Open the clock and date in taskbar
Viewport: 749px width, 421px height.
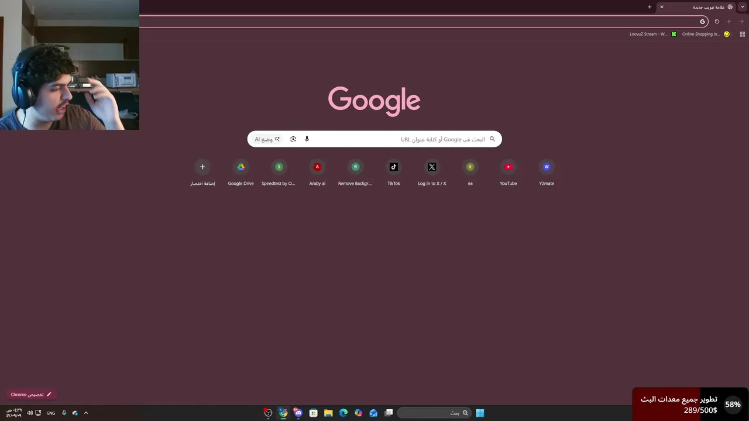[x=13, y=413]
